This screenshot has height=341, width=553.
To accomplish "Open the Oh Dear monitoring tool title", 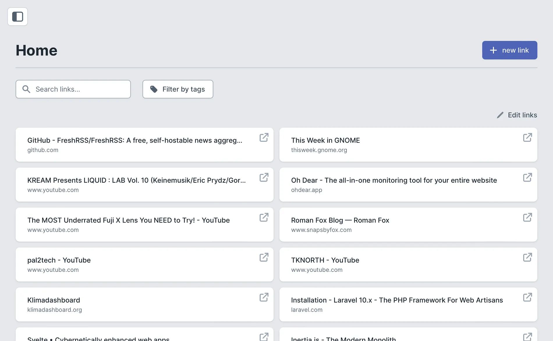I will tap(394, 180).
